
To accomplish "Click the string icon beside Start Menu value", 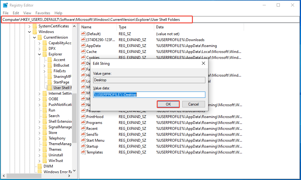I will (83, 140).
